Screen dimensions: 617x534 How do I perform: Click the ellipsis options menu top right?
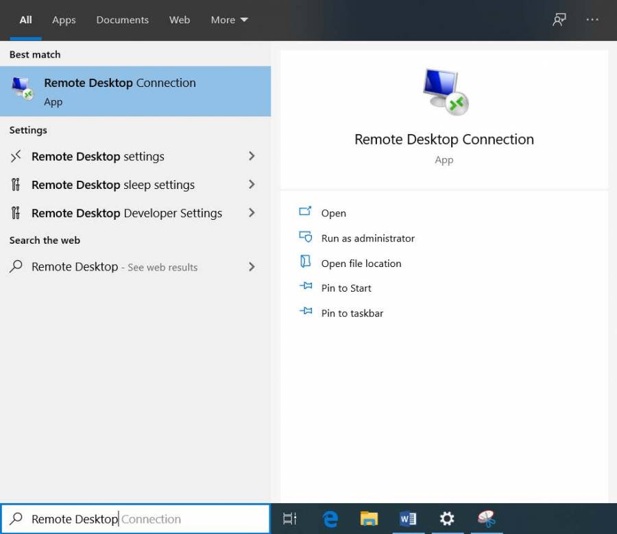pos(592,20)
